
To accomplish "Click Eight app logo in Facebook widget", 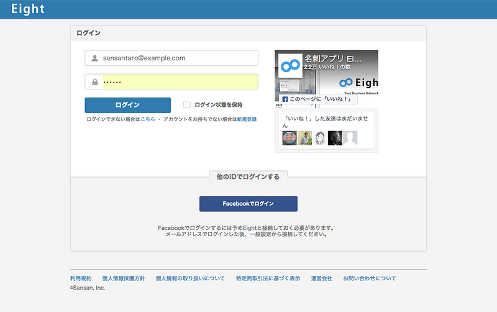I will [x=290, y=66].
